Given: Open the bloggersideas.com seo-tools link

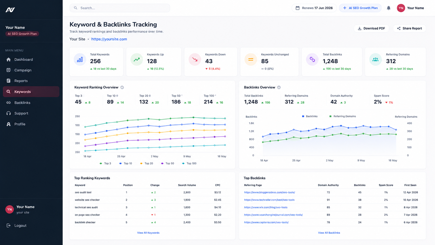Looking at the screenshot, I should pos(270,192).
